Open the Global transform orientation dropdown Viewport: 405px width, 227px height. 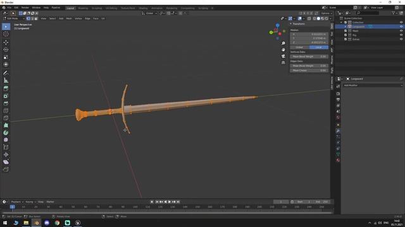coord(149,13)
